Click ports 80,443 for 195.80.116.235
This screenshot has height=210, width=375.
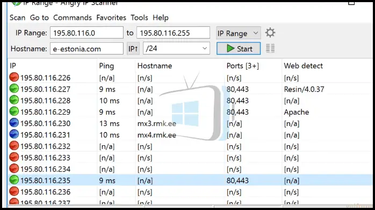237,181
